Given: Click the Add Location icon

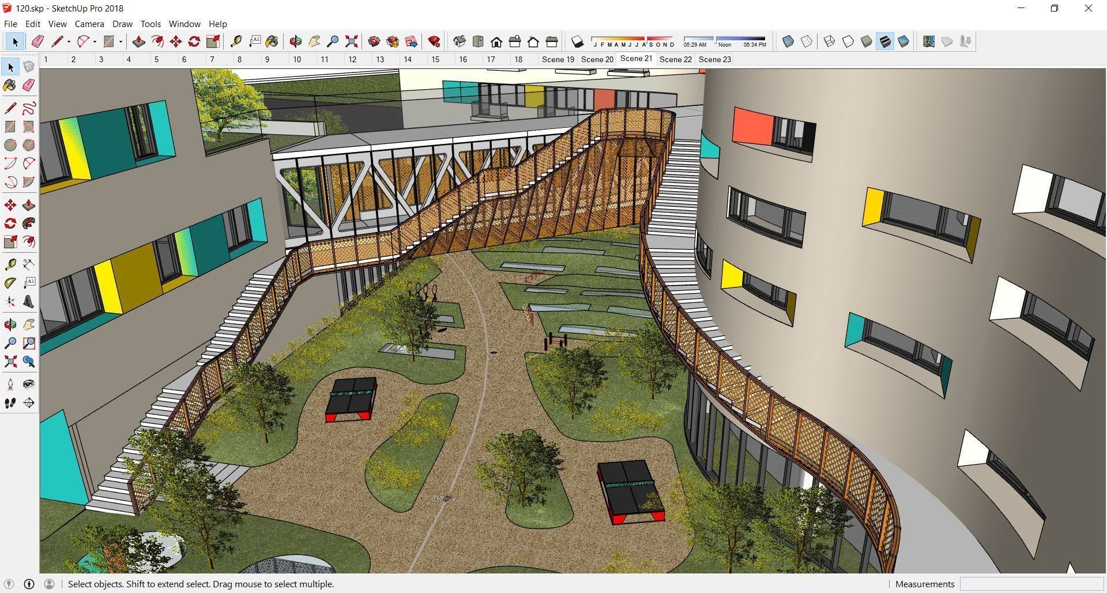Looking at the screenshot, I should point(929,41).
